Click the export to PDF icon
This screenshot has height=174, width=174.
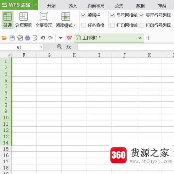pyautogui.click(x=20, y=38)
